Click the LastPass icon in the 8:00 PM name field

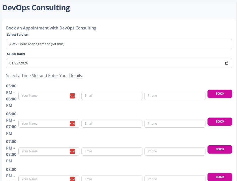pyautogui.click(x=72, y=179)
